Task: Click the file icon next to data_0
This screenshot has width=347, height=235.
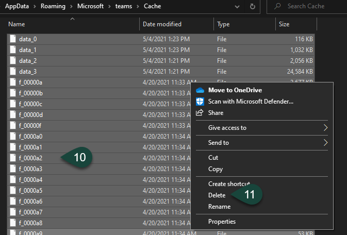Action: pyautogui.click(x=13, y=39)
